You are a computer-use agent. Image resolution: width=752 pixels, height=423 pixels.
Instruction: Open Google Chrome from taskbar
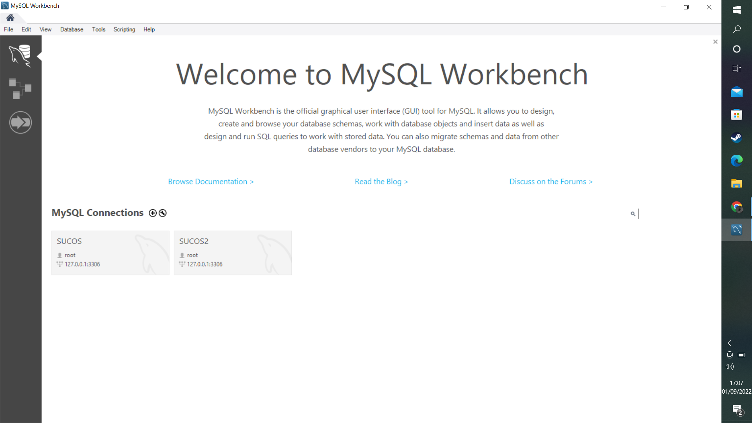(736, 207)
